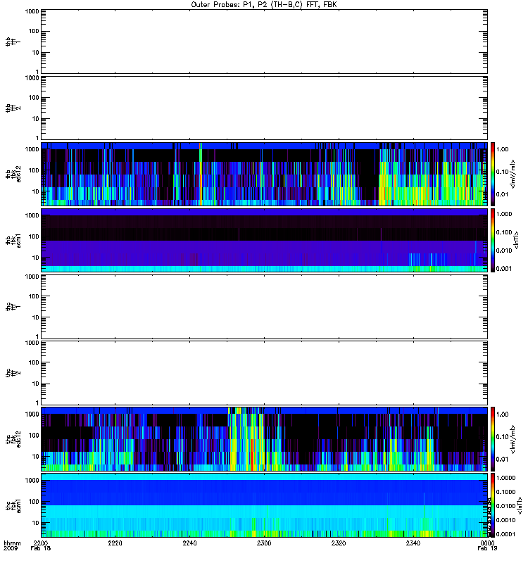Image resolution: width=528 pixels, height=563 pixels.
Task: Click inside the empty thb fff 2 plot
Action: (265, 108)
